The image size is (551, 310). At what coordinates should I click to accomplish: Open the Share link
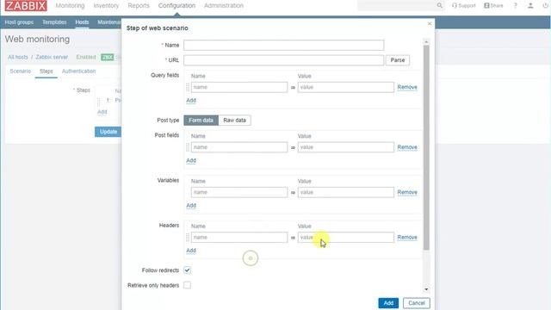(x=493, y=6)
